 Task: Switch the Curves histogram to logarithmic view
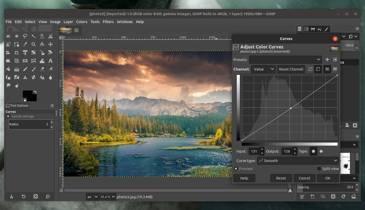335,69
